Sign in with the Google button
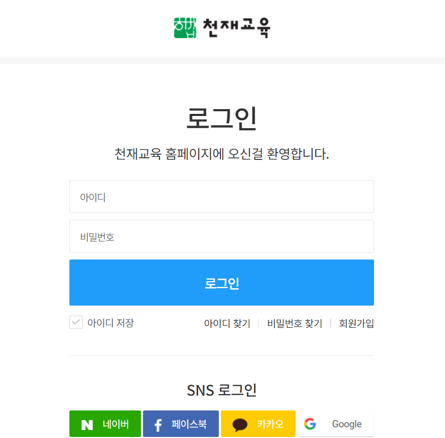Image resolution: width=445 pixels, height=438 pixels. 335,424
